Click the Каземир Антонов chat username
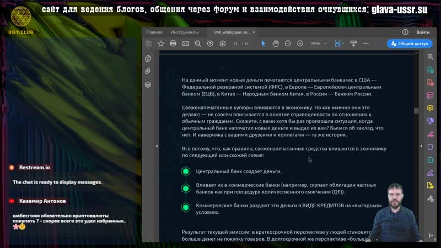 pyautogui.click(x=42, y=201)
